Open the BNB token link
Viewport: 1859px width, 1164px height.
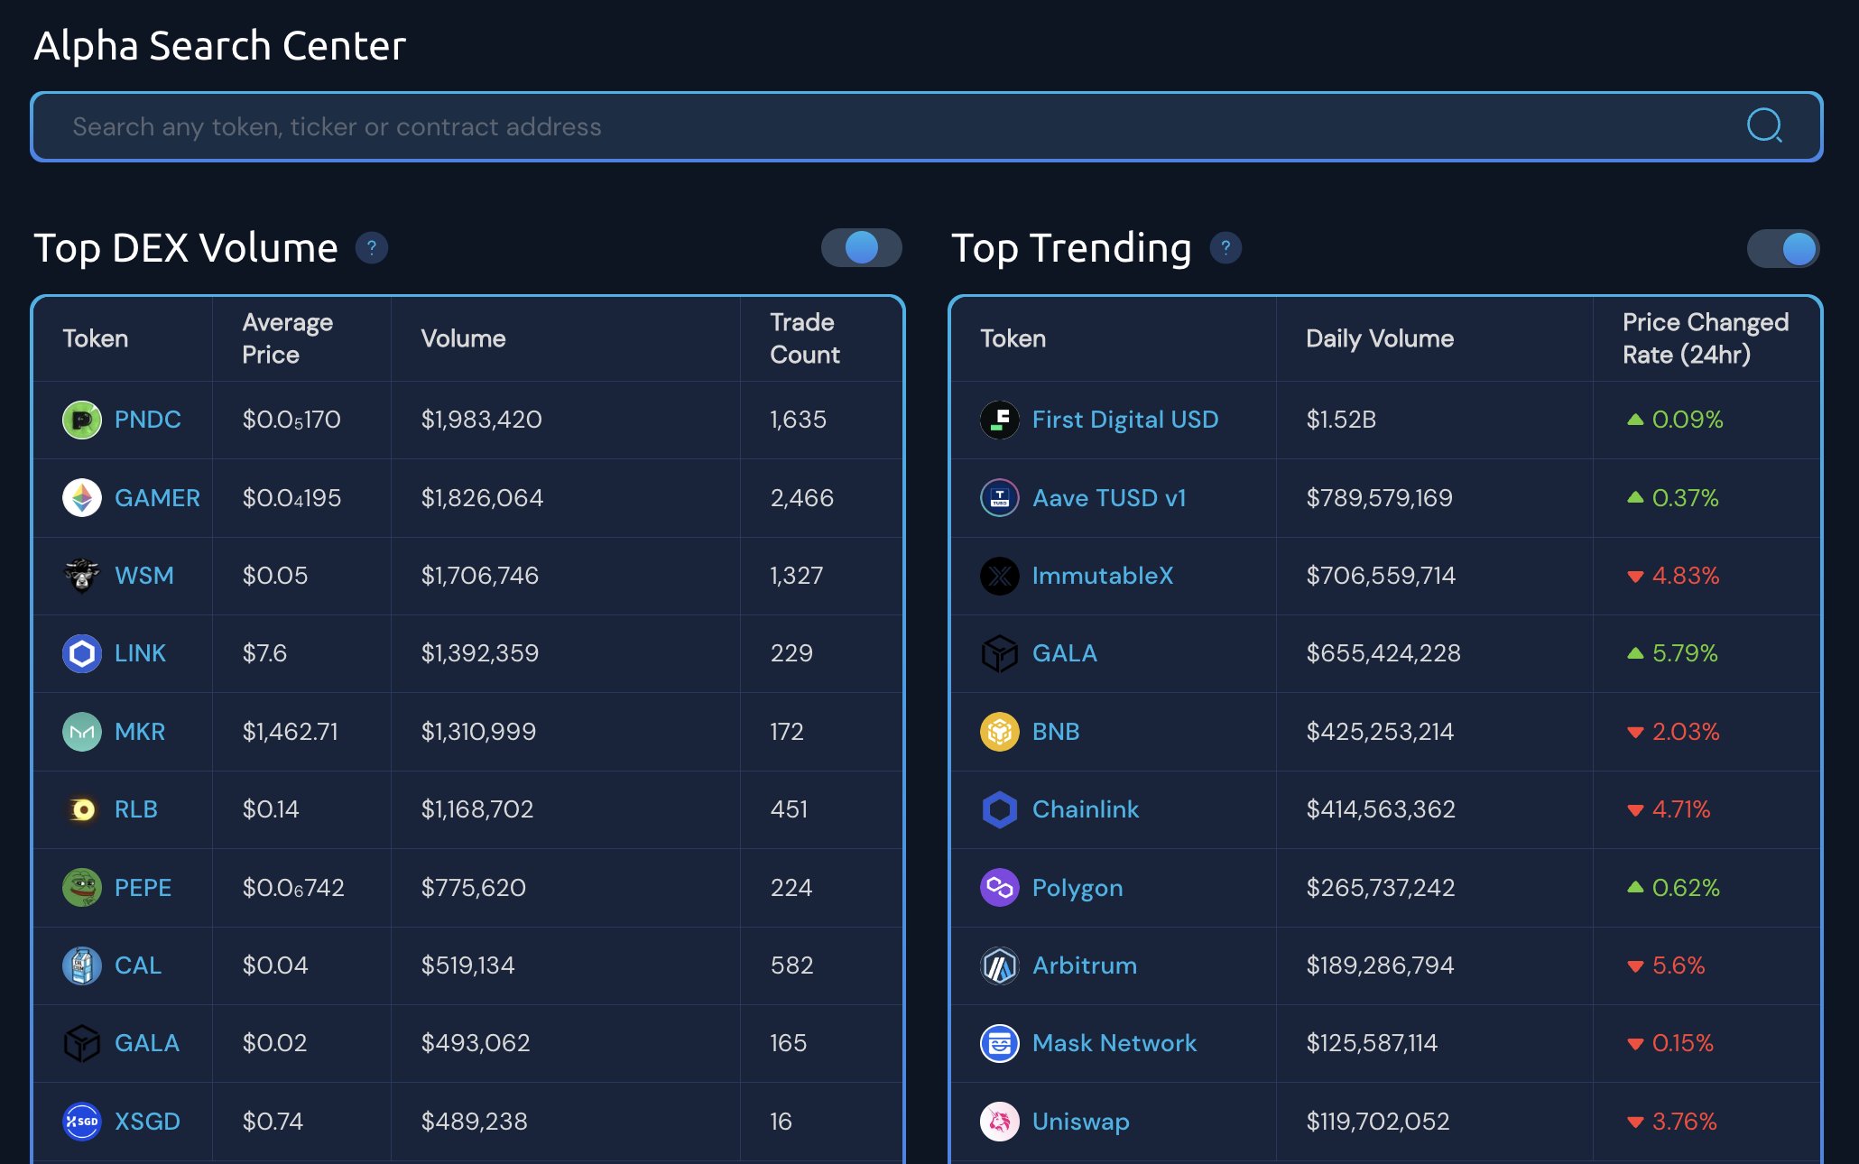pyautogui.click(x=1056, y=732)
